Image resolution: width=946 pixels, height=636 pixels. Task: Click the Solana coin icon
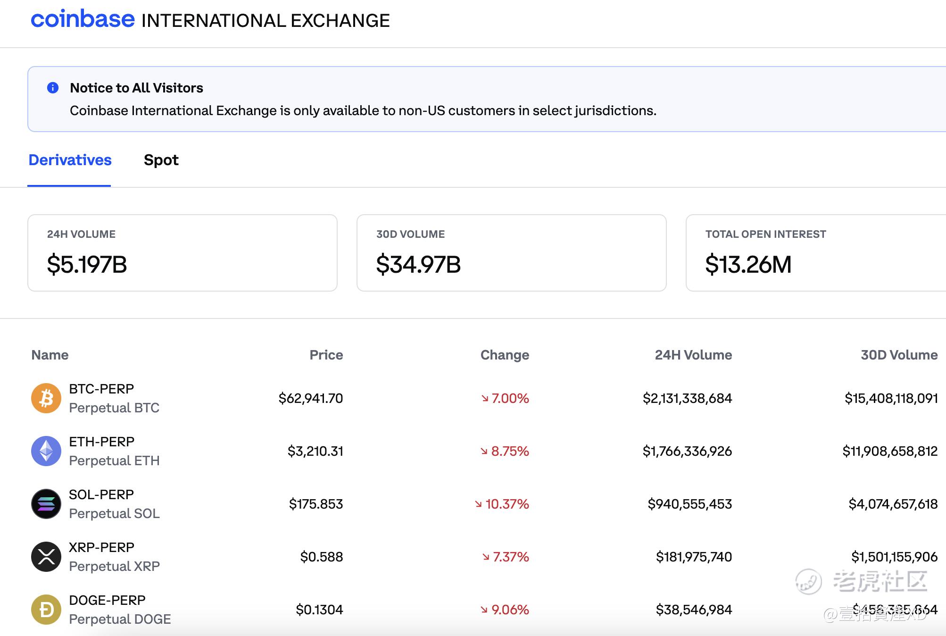pyautogui.click(x=46, y=504)
